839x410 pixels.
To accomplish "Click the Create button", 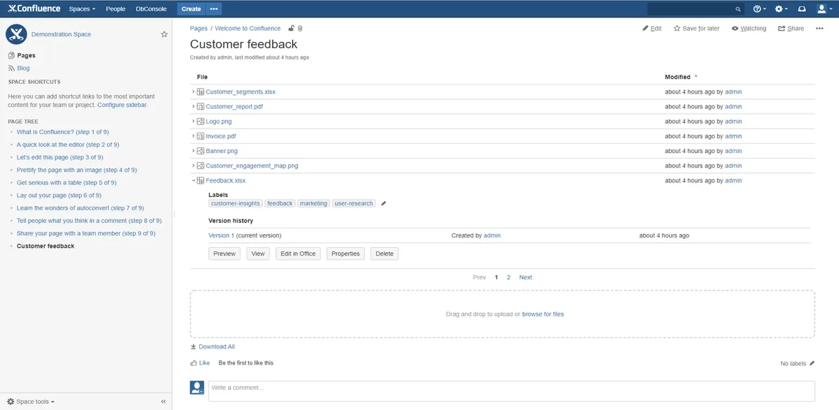I will point(191,9).
